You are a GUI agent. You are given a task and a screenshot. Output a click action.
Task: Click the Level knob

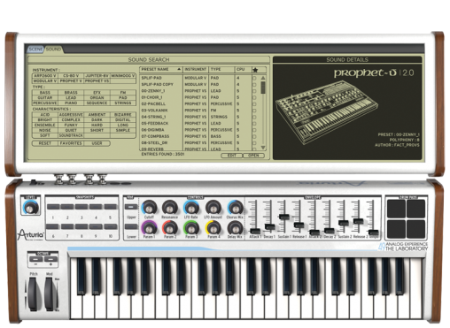(x=30, y=208)
